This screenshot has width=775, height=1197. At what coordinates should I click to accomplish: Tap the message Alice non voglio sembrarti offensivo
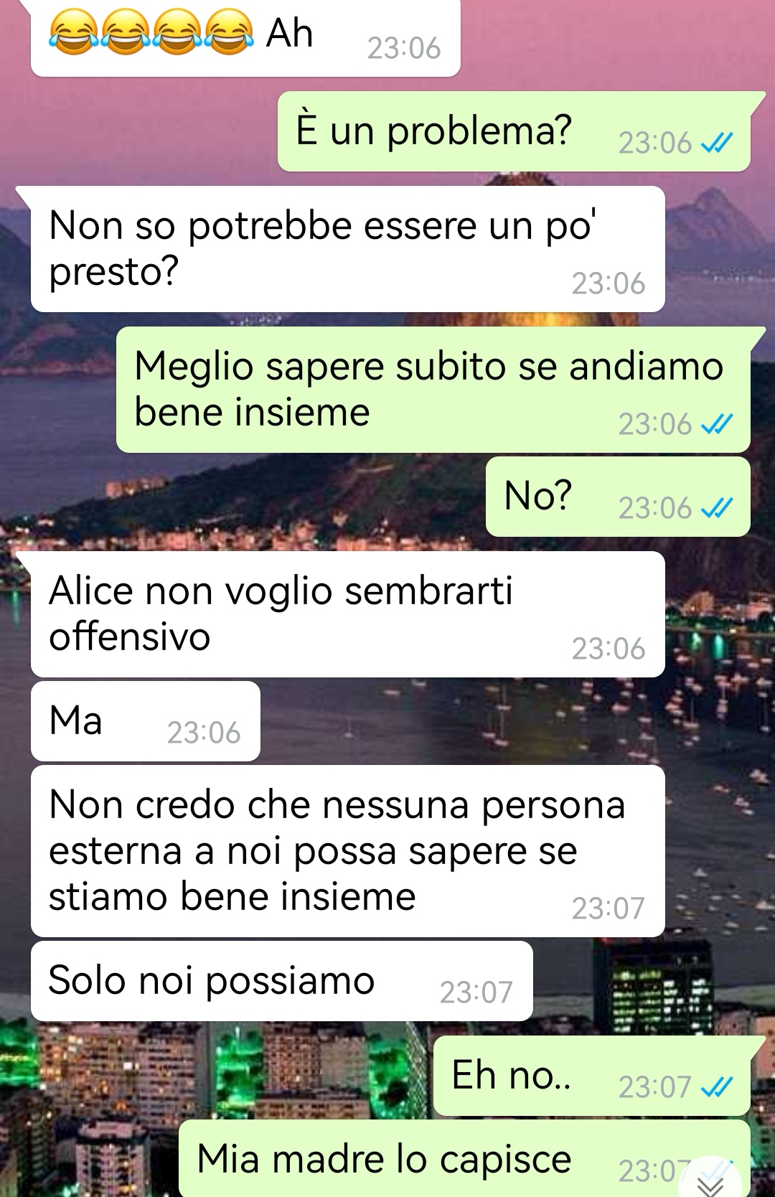point(348,614)
